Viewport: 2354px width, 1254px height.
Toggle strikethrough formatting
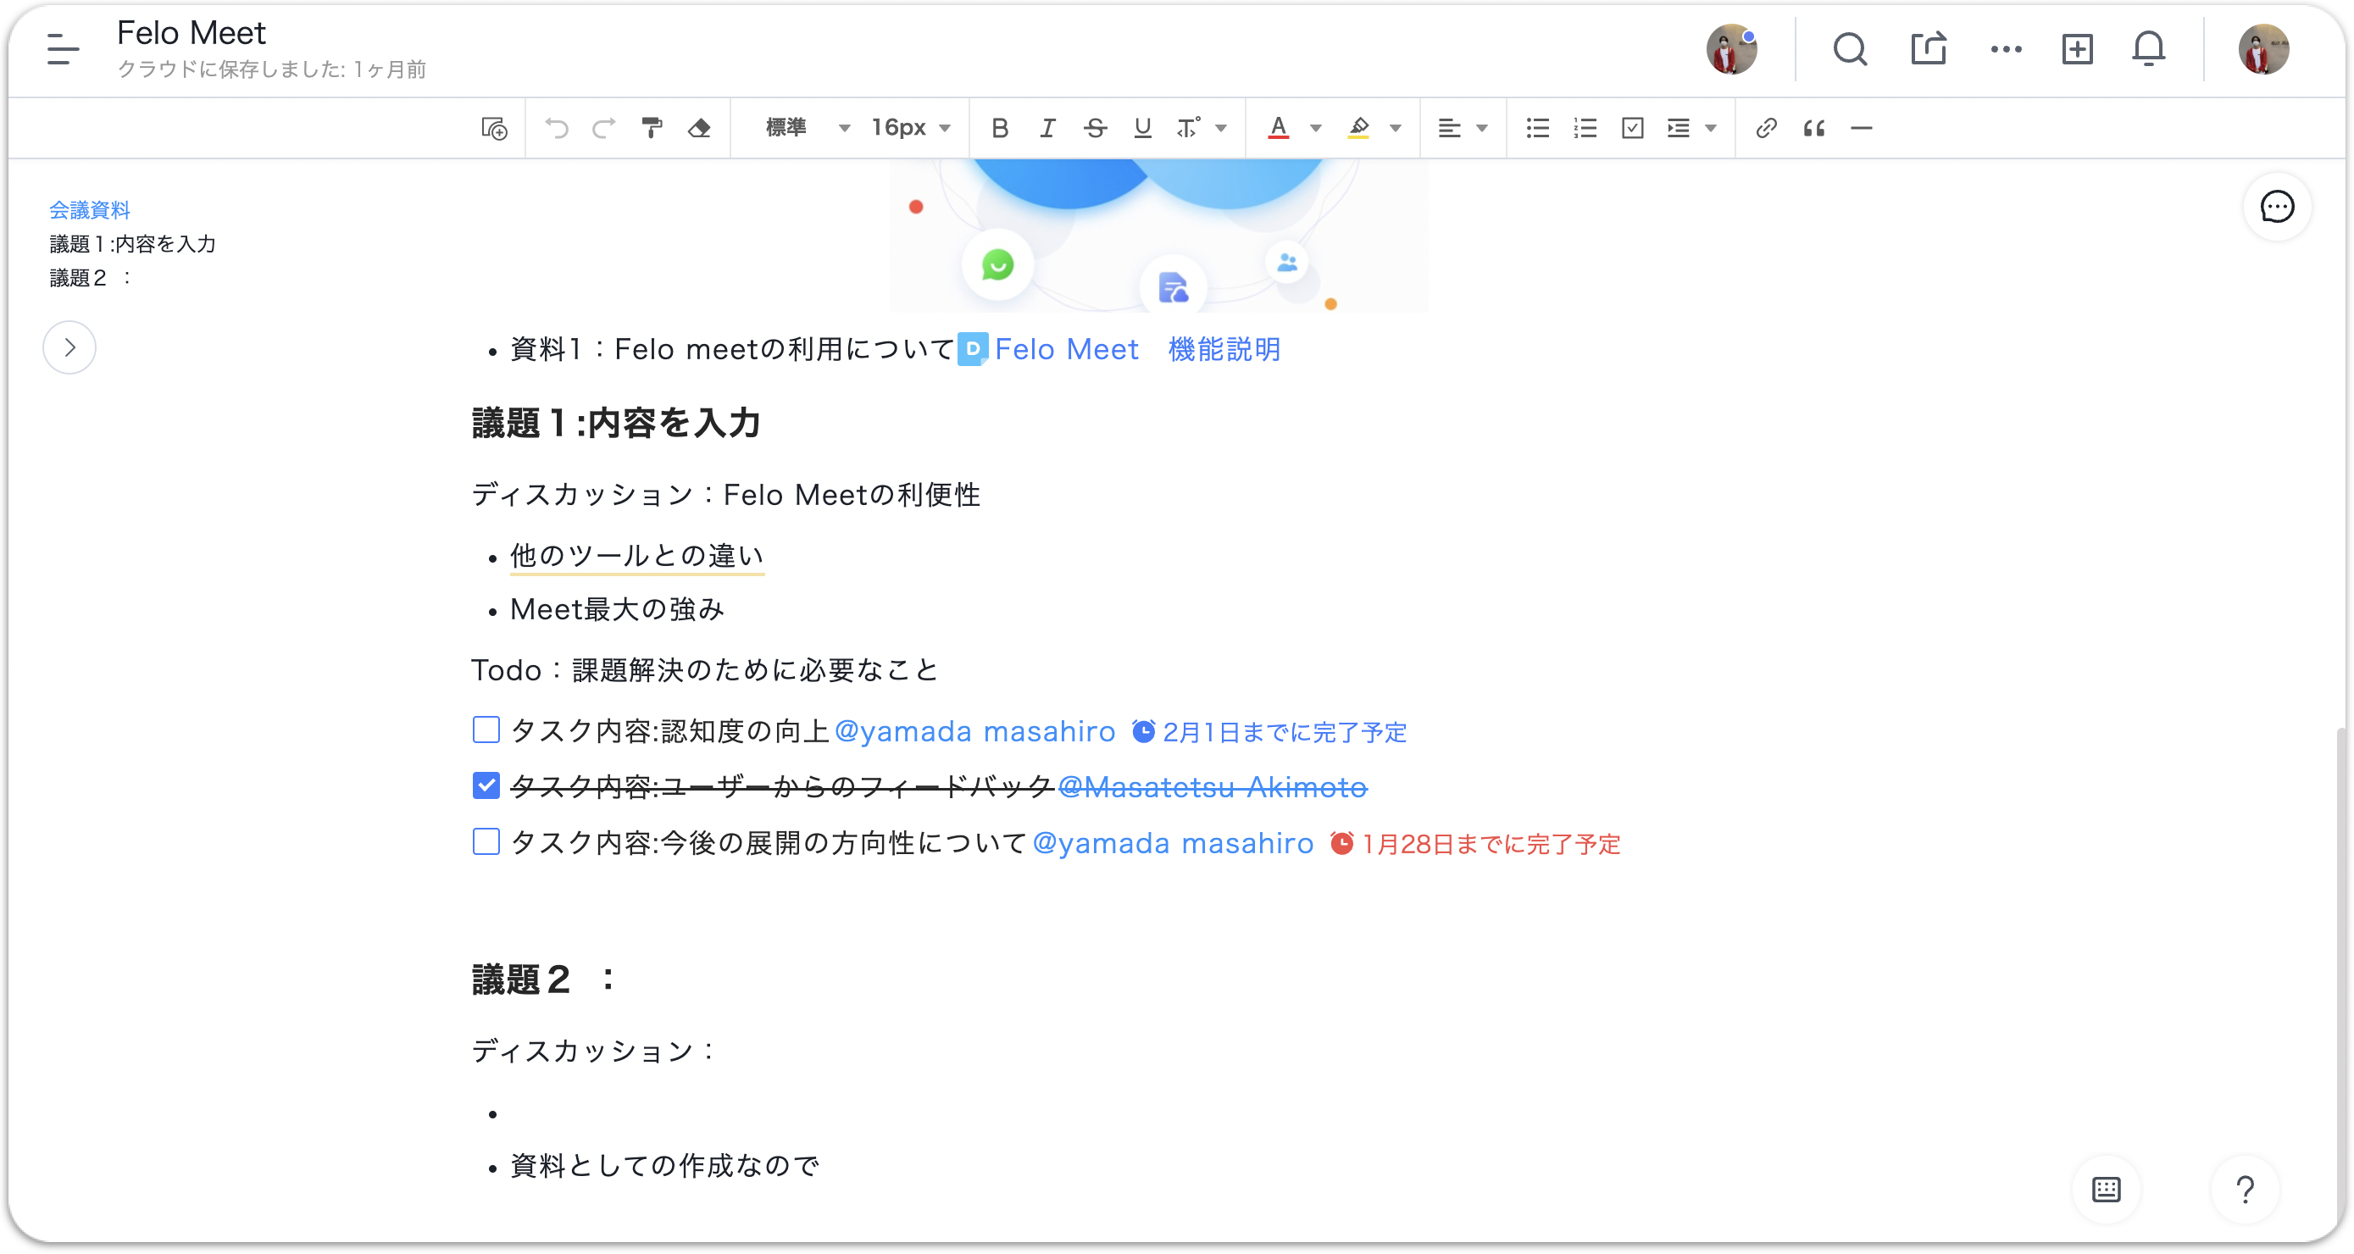(x=1095, y=128)
